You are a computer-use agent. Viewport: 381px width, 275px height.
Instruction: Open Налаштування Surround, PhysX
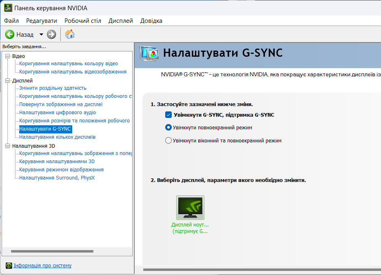pyautogui.click(x=57, y=178)
